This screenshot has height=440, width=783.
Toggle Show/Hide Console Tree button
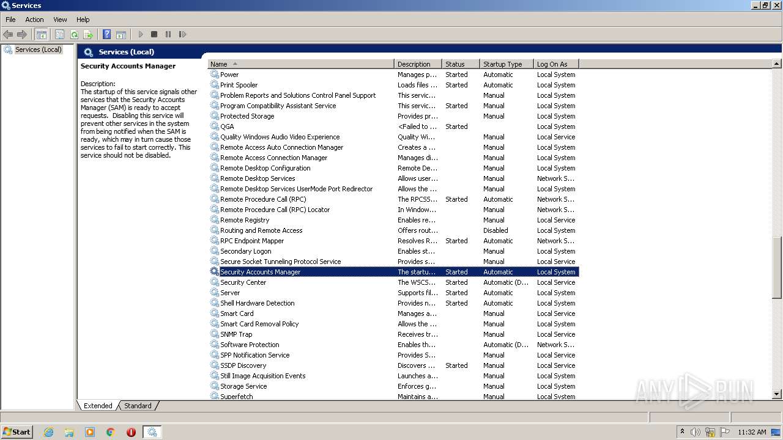(x=42, y=35)
